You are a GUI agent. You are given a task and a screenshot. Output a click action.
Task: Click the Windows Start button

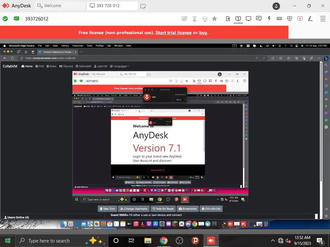pos(8,241)
